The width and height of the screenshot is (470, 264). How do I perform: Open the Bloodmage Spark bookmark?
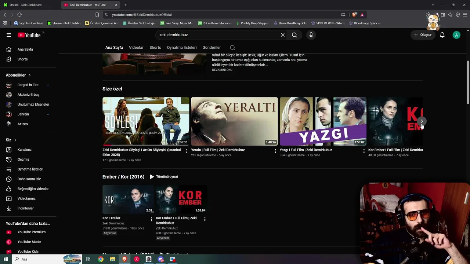365,23
